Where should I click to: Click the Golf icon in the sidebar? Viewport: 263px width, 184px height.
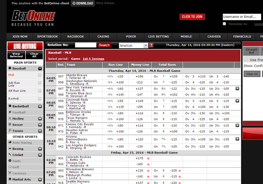pos(10,167)
